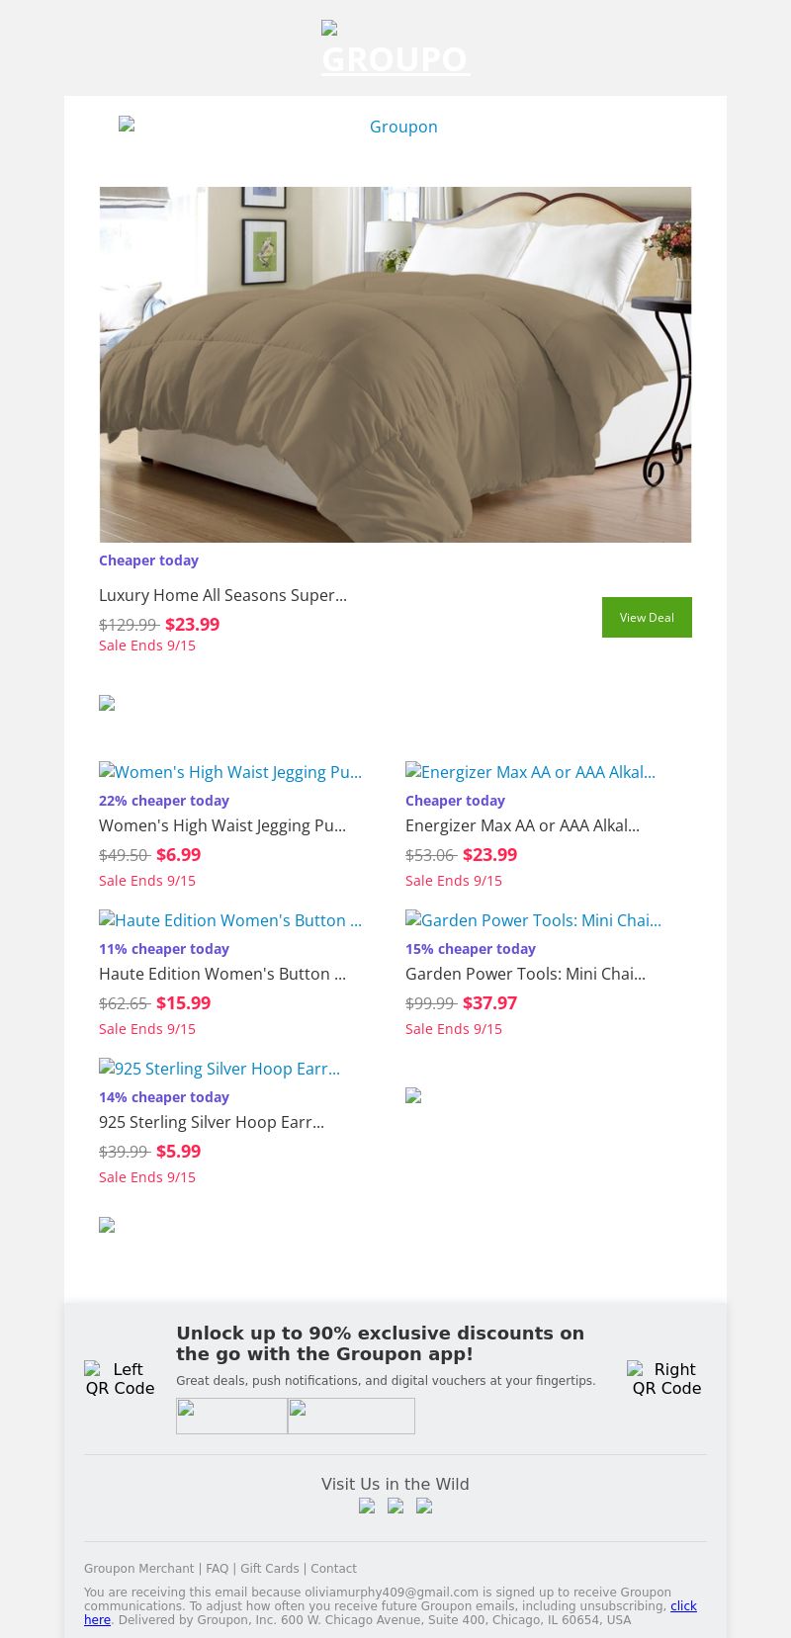
Task: Open Garden Power Tools image link
Action: coord(533,920)
